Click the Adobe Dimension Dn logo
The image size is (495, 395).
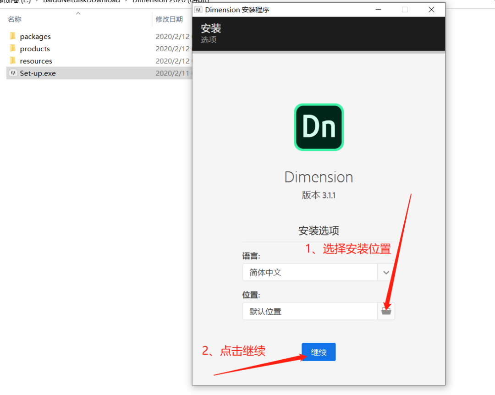click(x=319, y=127)
